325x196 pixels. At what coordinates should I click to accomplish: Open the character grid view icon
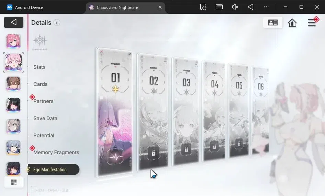coord(14,182)
